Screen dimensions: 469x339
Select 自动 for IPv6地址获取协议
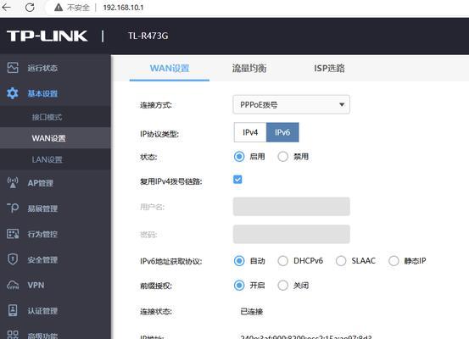[x=239, y=261]
